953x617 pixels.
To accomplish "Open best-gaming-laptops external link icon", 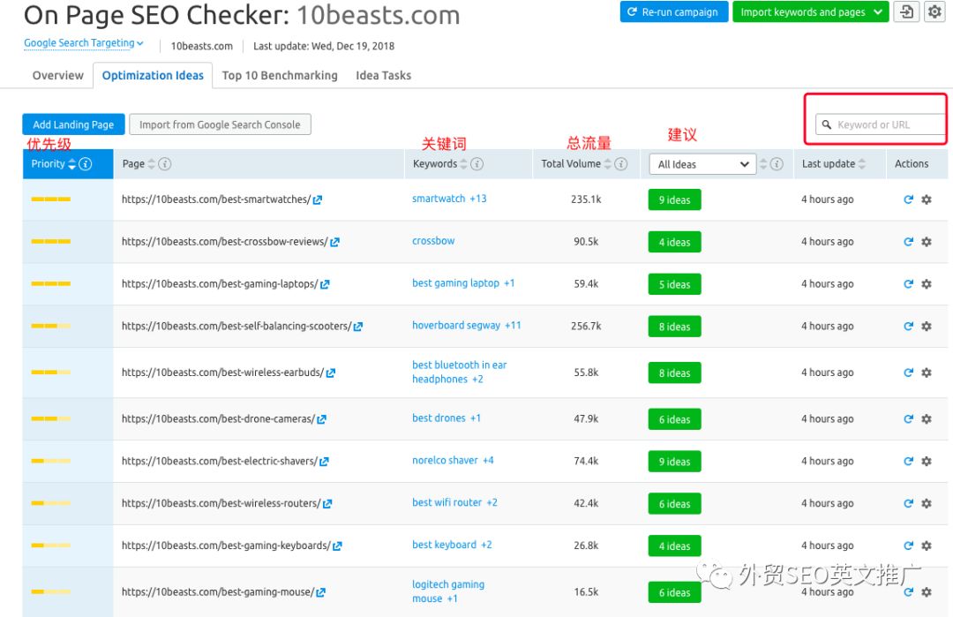I will 325,284.
